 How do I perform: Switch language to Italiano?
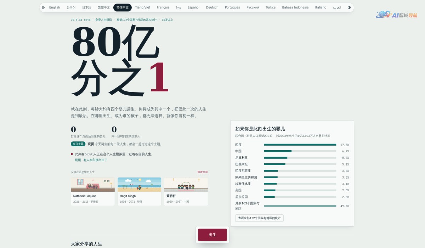click(321, 7)
